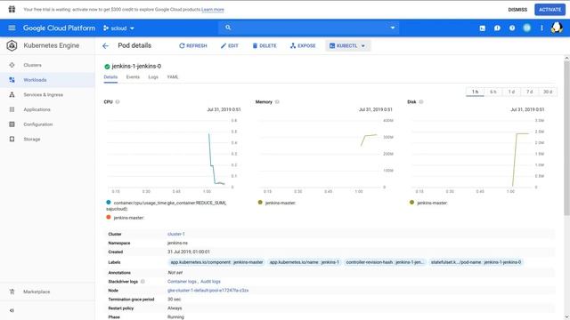Click DISMISS on the trial banner

[x=517, y=10]
